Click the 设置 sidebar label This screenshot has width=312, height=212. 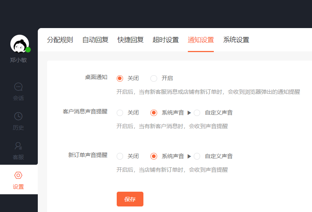coord(18,187)
